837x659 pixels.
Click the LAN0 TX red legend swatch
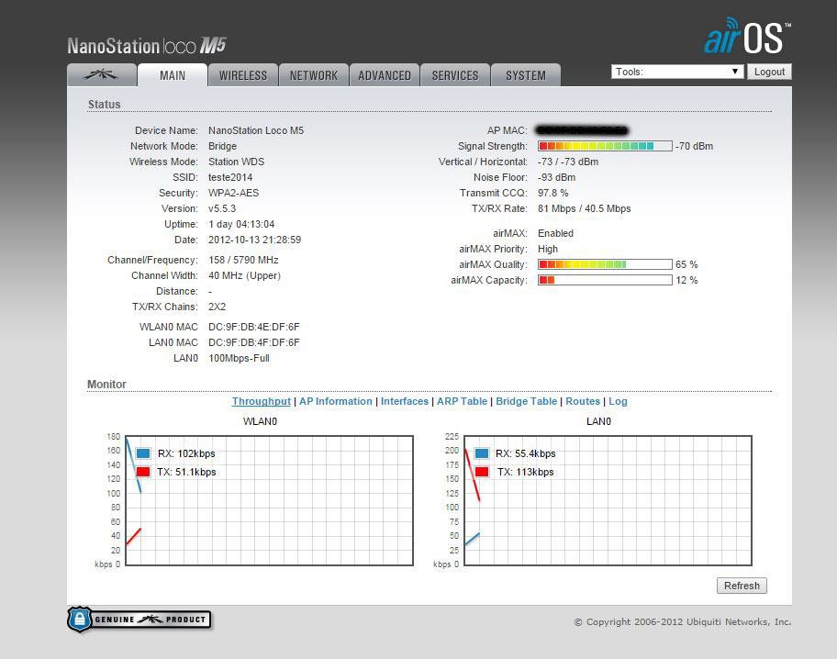(482, 472)
